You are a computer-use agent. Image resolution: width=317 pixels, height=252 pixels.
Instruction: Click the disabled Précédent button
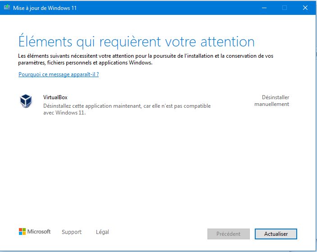[x=228, y=234]
